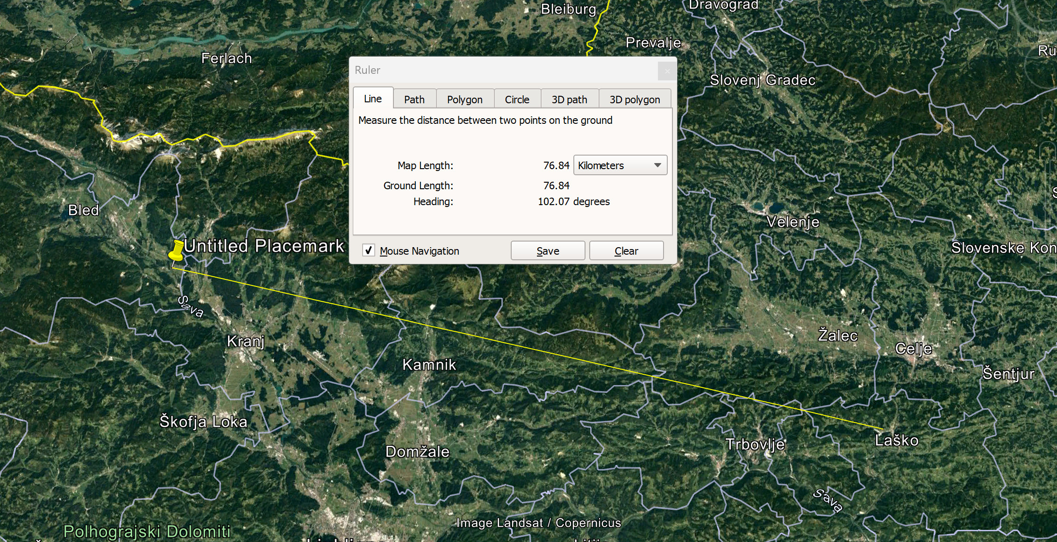
Task: Close the Ruler dialog
Action: pos(667,71)
